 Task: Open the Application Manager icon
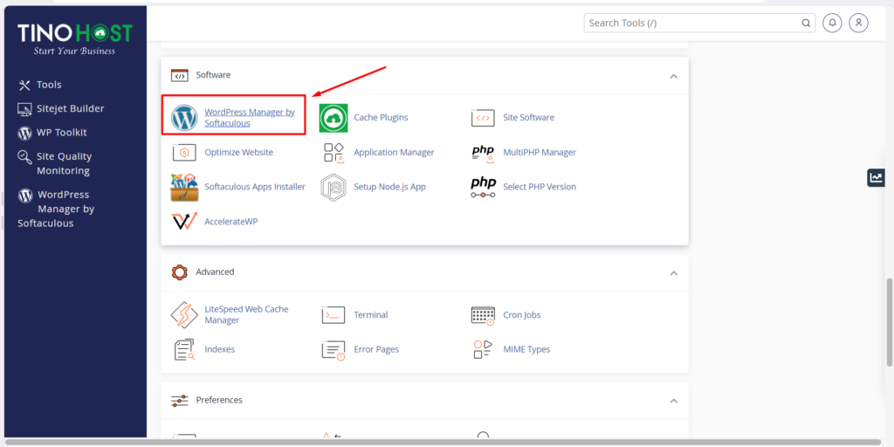click(334, 153)
